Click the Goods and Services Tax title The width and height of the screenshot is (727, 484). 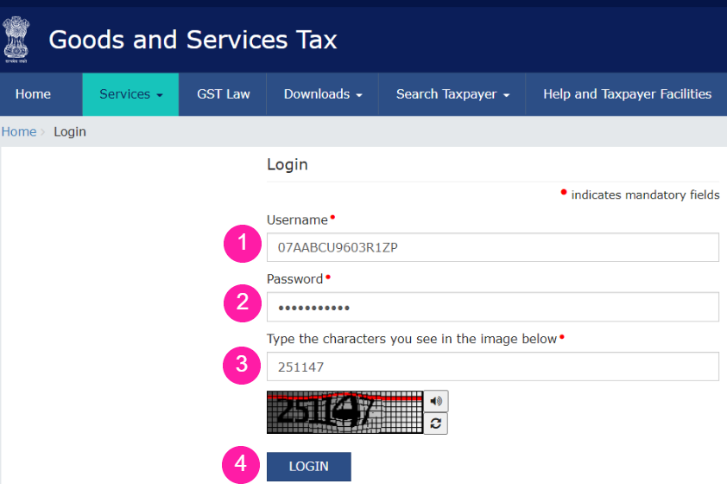193,40
